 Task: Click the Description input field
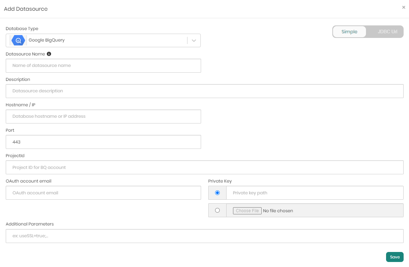pyautogui.click(x=204, y=91)
